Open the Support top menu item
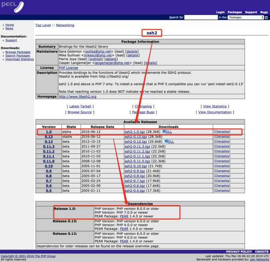Screen dimensions: 270x262 point(251,12)
